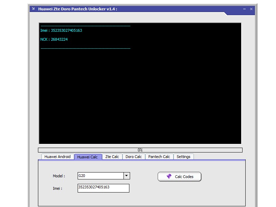Viewport: 276px width, 207px height.
Task: Click the Imei : label beside the input
Action: [57, 188]
